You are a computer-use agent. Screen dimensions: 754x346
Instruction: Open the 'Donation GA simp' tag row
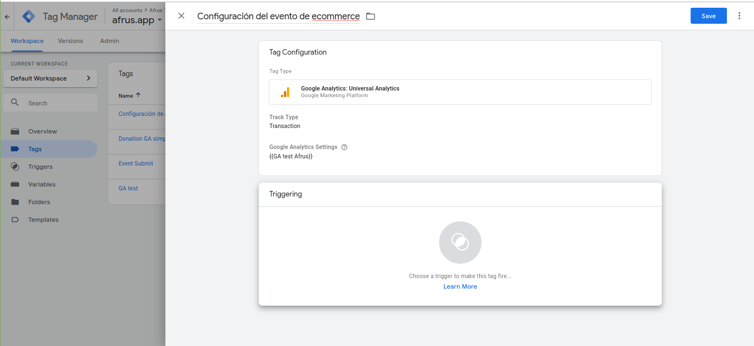click(142, 139)
